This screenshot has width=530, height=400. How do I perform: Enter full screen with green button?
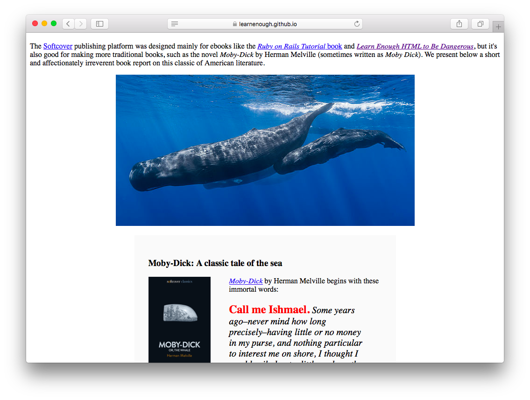pos(54,23)
